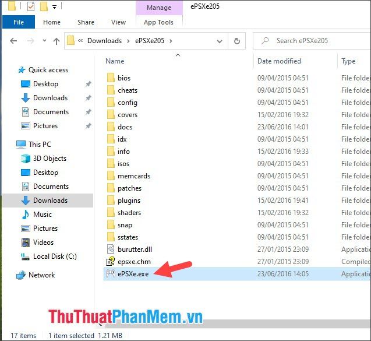The width and height of the screenshot is (371, 341).
Task: Open Documents under This PC
Action: (x=51, y=187)
